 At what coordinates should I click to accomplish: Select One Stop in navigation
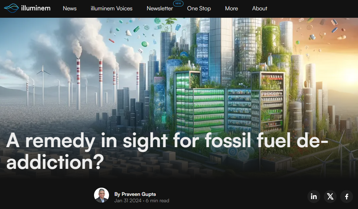(x=199, y=9)
